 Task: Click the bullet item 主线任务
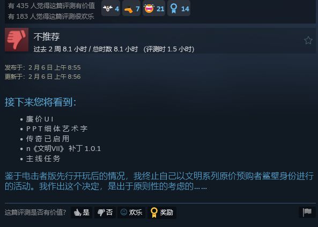click(43, 158)
